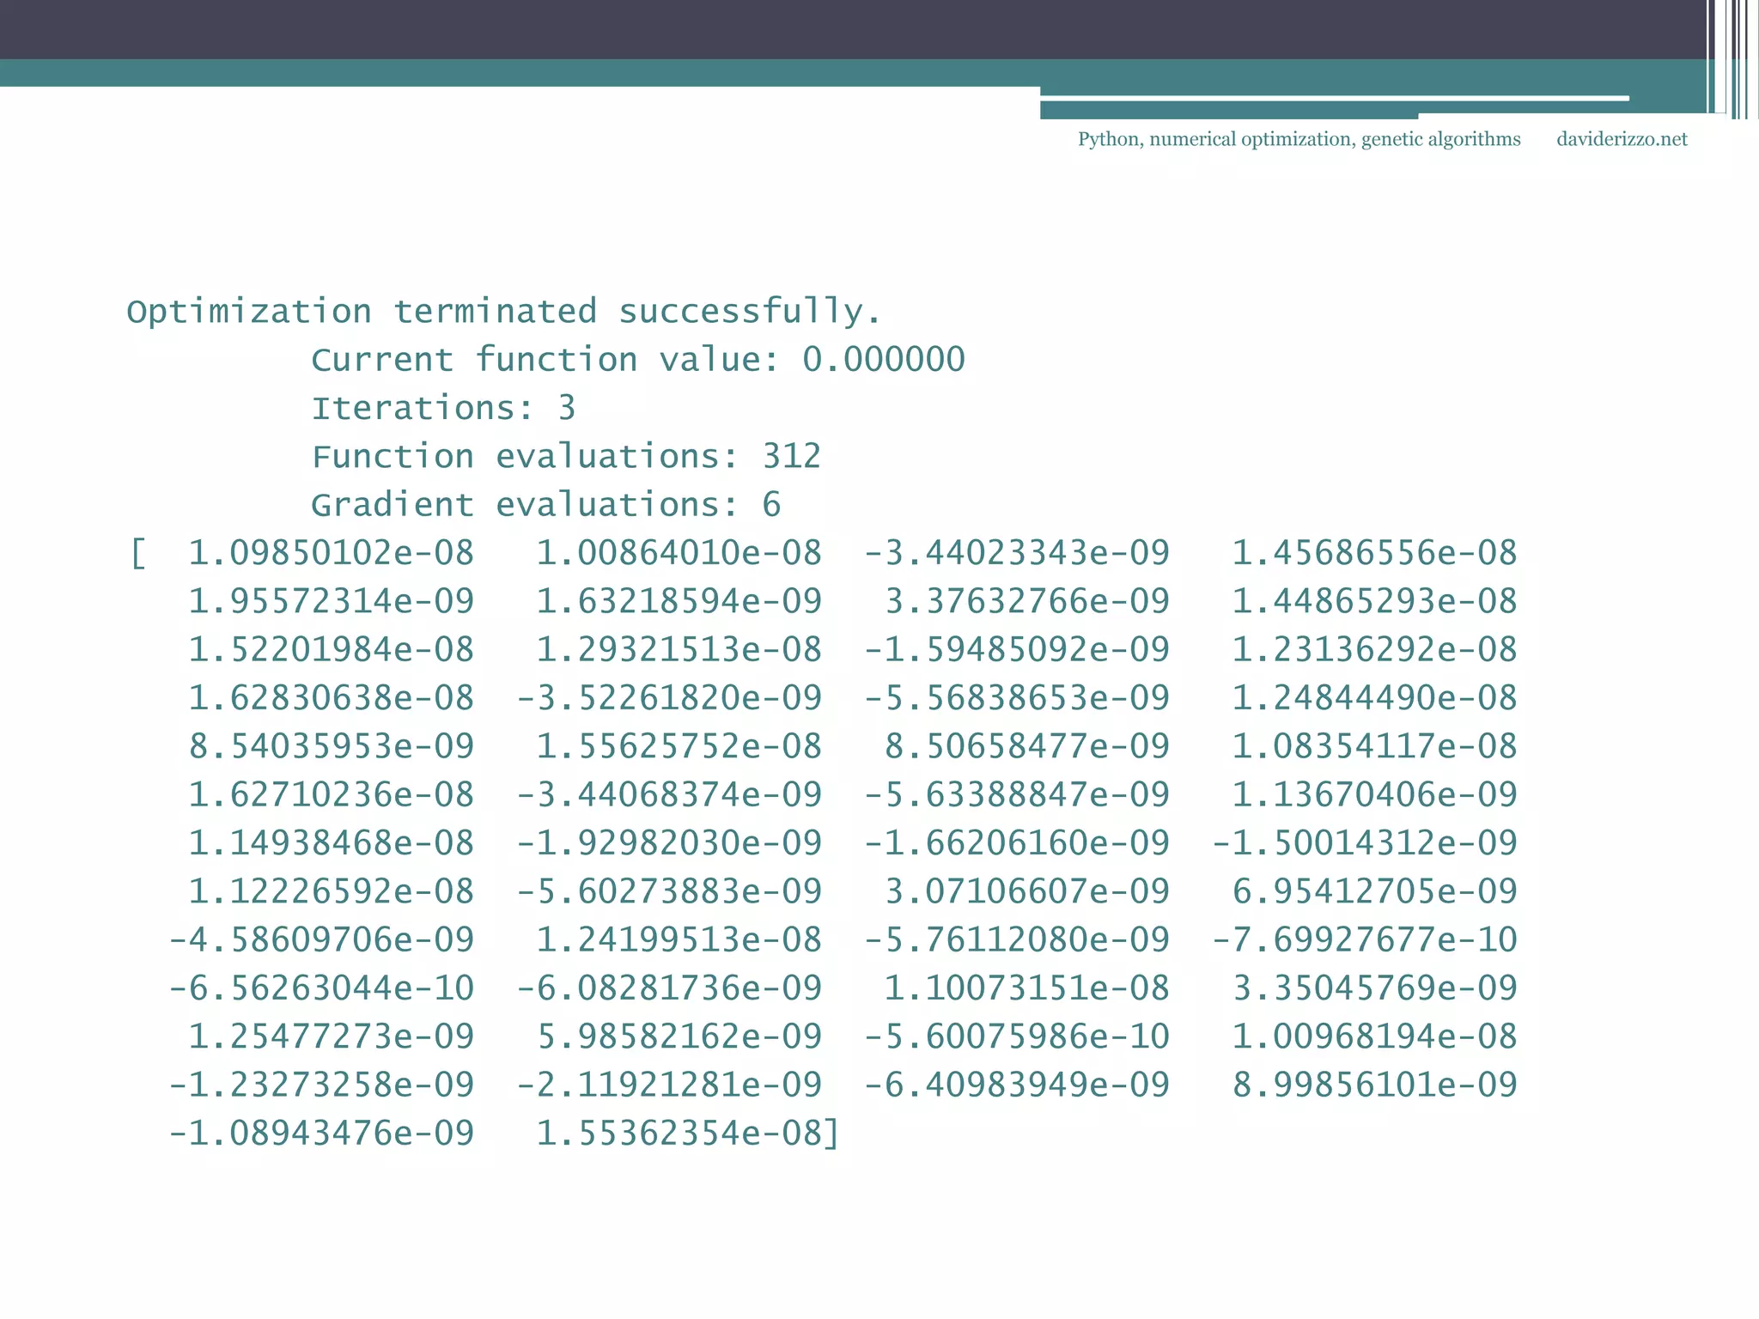1759x1319 pixels.
Task: Click the header text 'Python, numerical optimization, genetic algorithms'
Action: pyautogui.click(x=1299, y=139)
